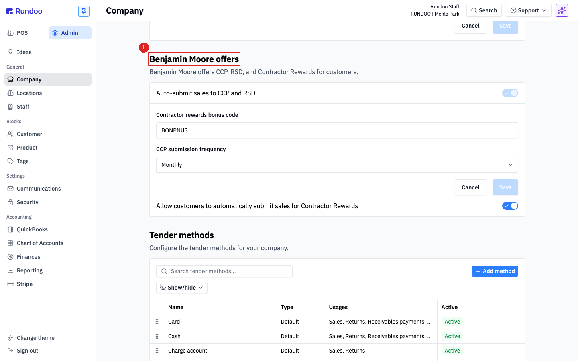
Task: Click the pin sidebar icon
Action: click(84, 11)
